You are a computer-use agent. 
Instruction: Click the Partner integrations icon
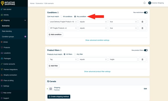click(2, 69)
